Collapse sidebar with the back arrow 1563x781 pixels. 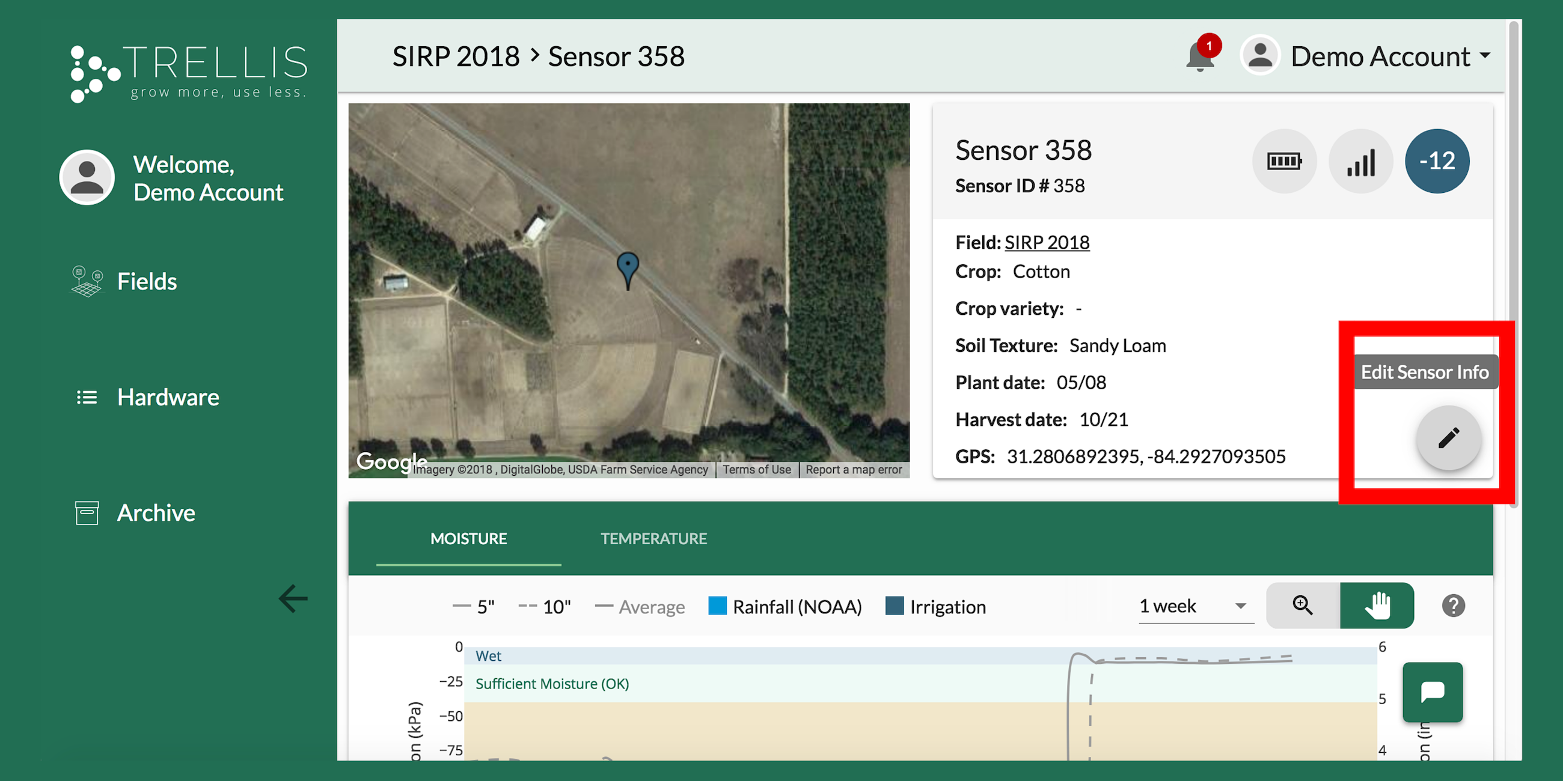pyautogui.click(x=293, y=599)
